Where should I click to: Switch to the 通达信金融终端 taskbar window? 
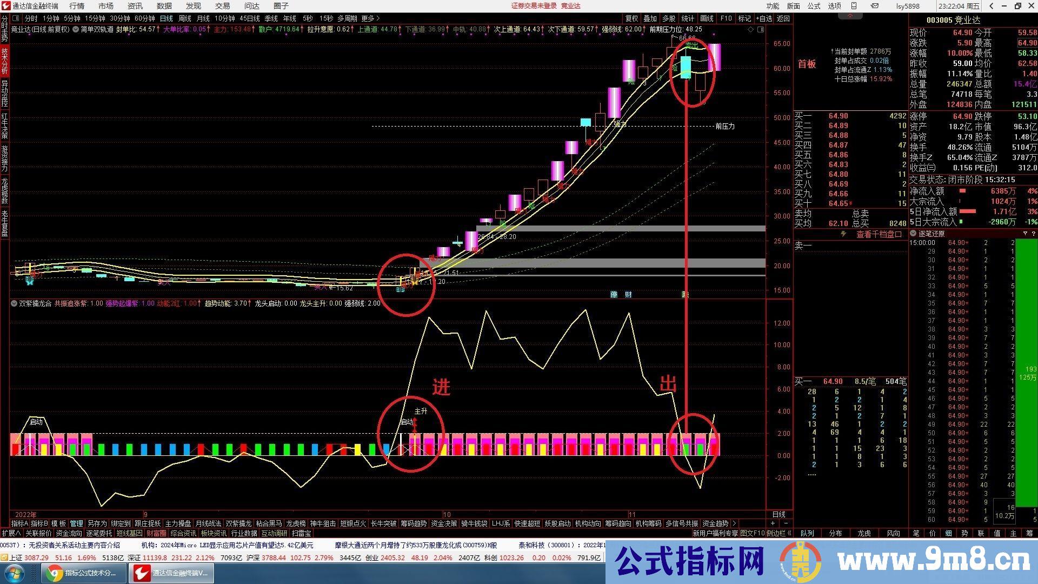[x=171, y=573]
